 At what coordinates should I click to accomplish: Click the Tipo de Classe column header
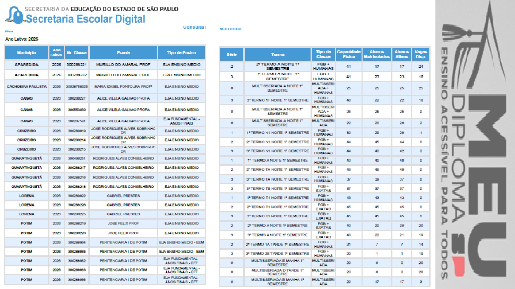coord(323,54)
